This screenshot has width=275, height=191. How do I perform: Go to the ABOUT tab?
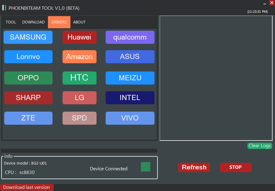[x=79, y=22]
